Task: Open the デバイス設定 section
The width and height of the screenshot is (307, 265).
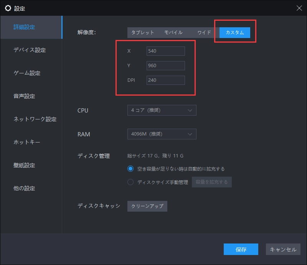Action: click(x=31, y=50)
